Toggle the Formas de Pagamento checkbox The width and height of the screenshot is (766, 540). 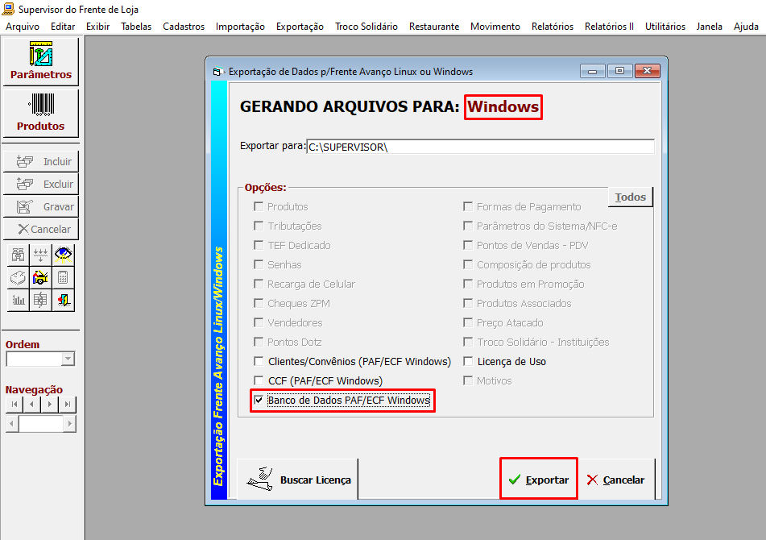tap(468, 206)
